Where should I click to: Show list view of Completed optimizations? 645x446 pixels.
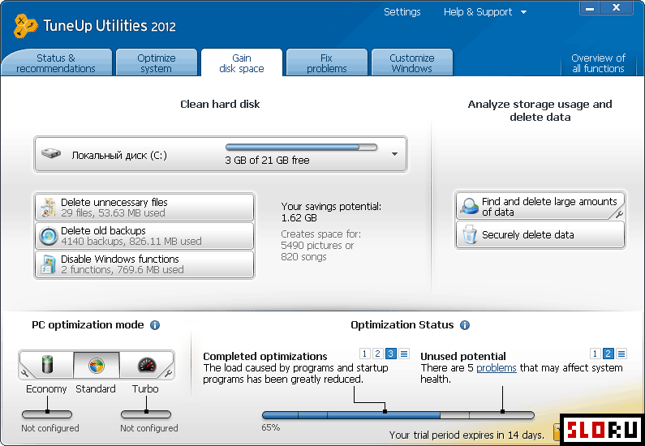pyautogui.click(x=404, y=354)
